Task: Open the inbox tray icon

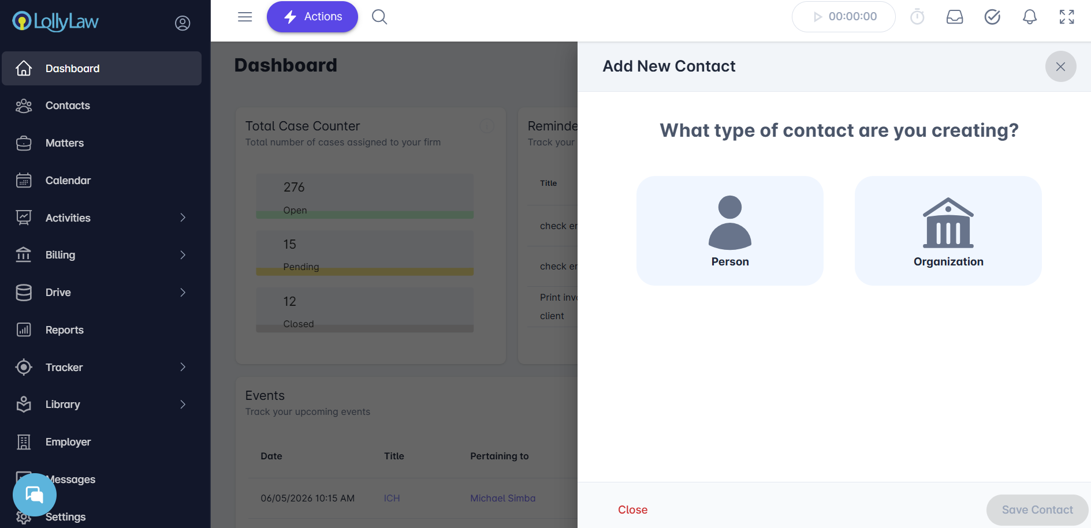Action: [955, 17]
